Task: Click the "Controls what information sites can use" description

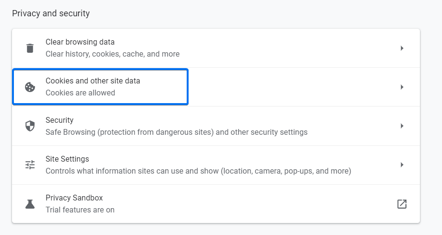Action: click(x=198, y=171)
